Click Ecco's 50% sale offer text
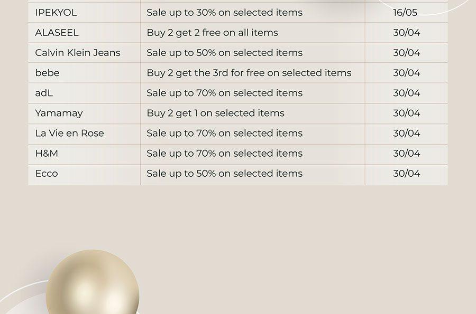Viewport: 476px width, 314px height. click(225, 174)
